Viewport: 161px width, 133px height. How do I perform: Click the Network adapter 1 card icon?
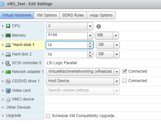8,72
